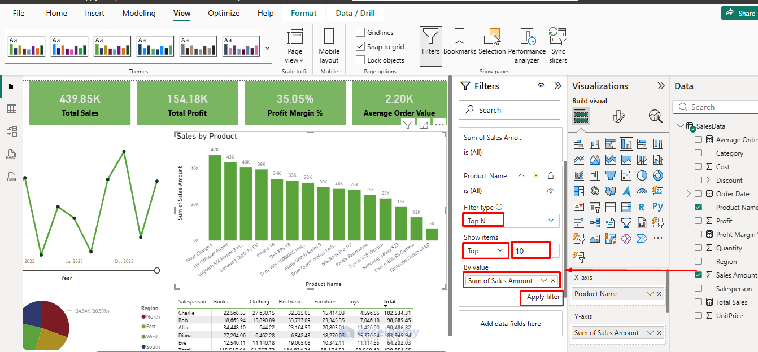This screenshot has width=758, height=352.
Task: Enable the Lock objects checkbox
Action: click(360, 60)
